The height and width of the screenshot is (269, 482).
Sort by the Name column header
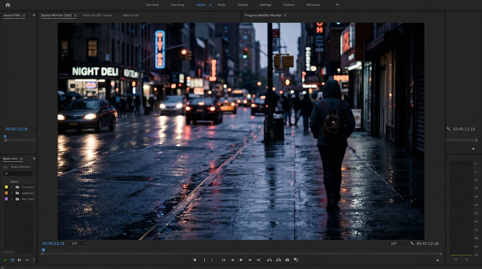(15, 182)
